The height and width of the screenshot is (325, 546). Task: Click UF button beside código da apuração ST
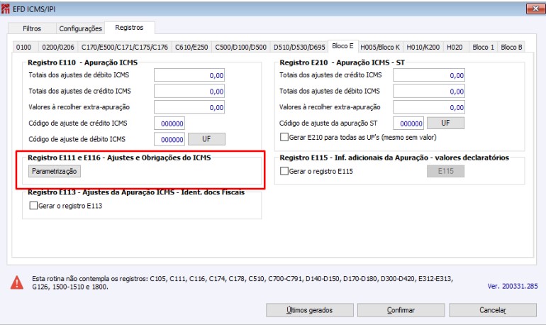[x=445, y=123]
